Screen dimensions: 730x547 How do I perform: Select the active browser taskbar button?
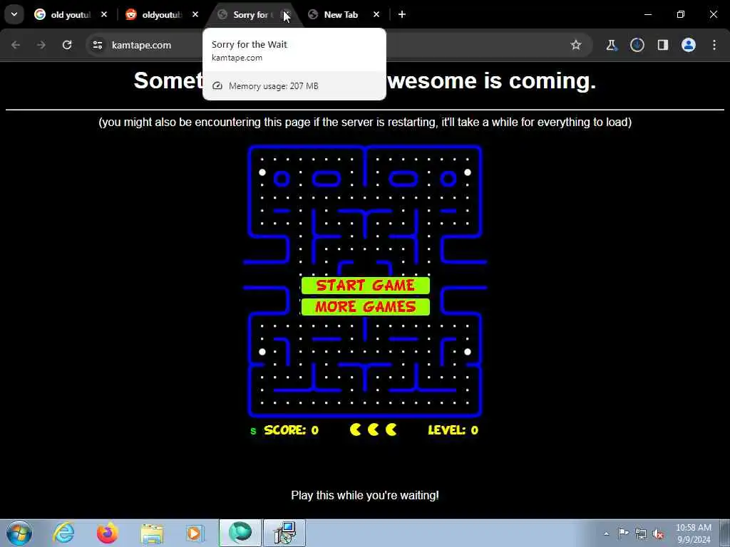[240, 533]
